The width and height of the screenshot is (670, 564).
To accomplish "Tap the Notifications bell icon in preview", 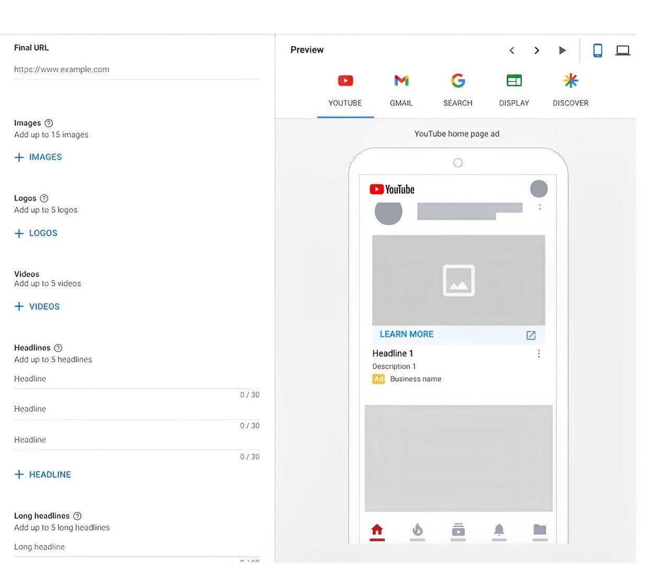I will coord(499,530).
